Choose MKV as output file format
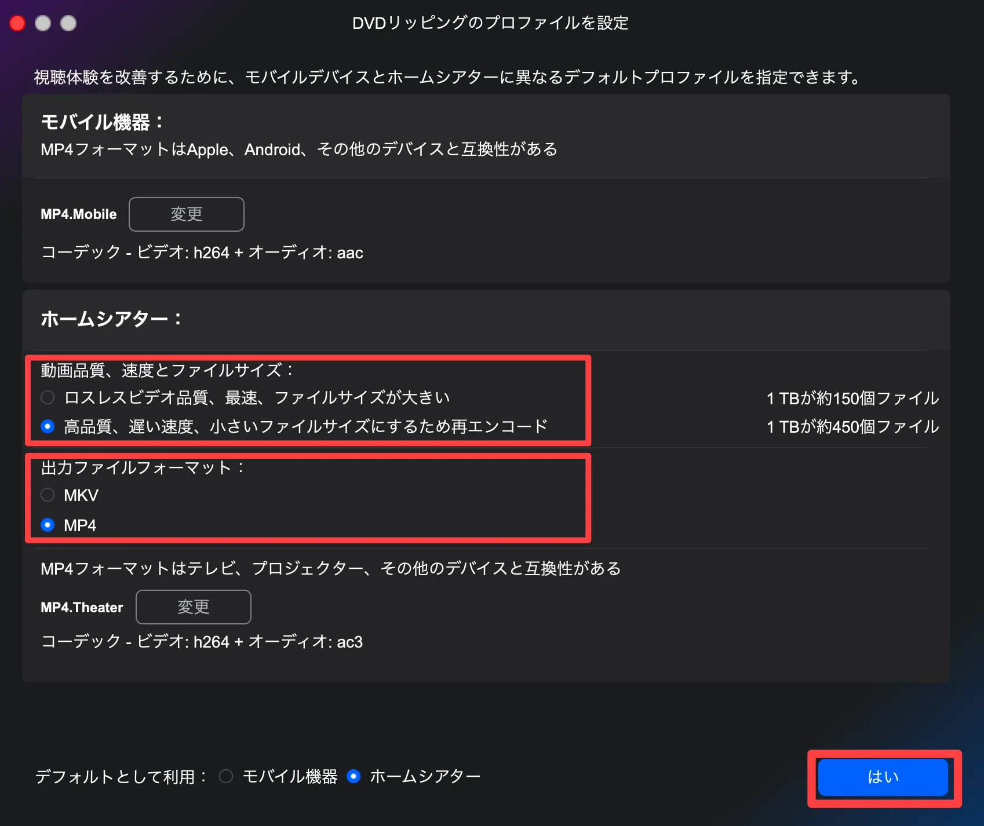 (x=48, y=495)
